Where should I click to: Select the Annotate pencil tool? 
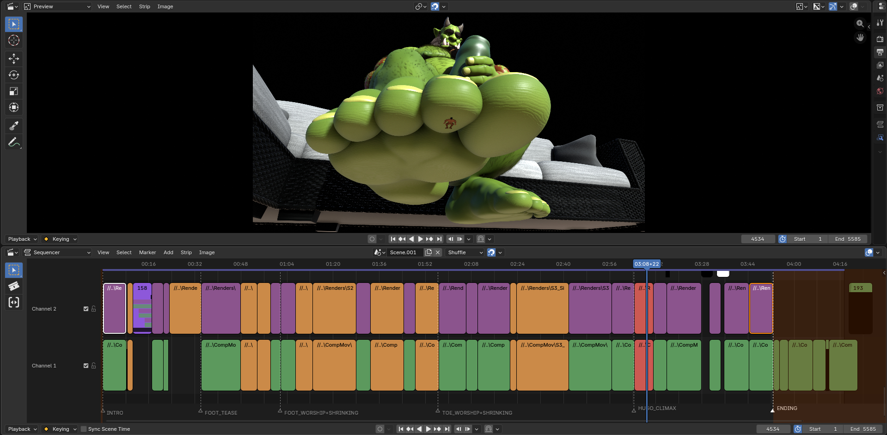point(14,142)
